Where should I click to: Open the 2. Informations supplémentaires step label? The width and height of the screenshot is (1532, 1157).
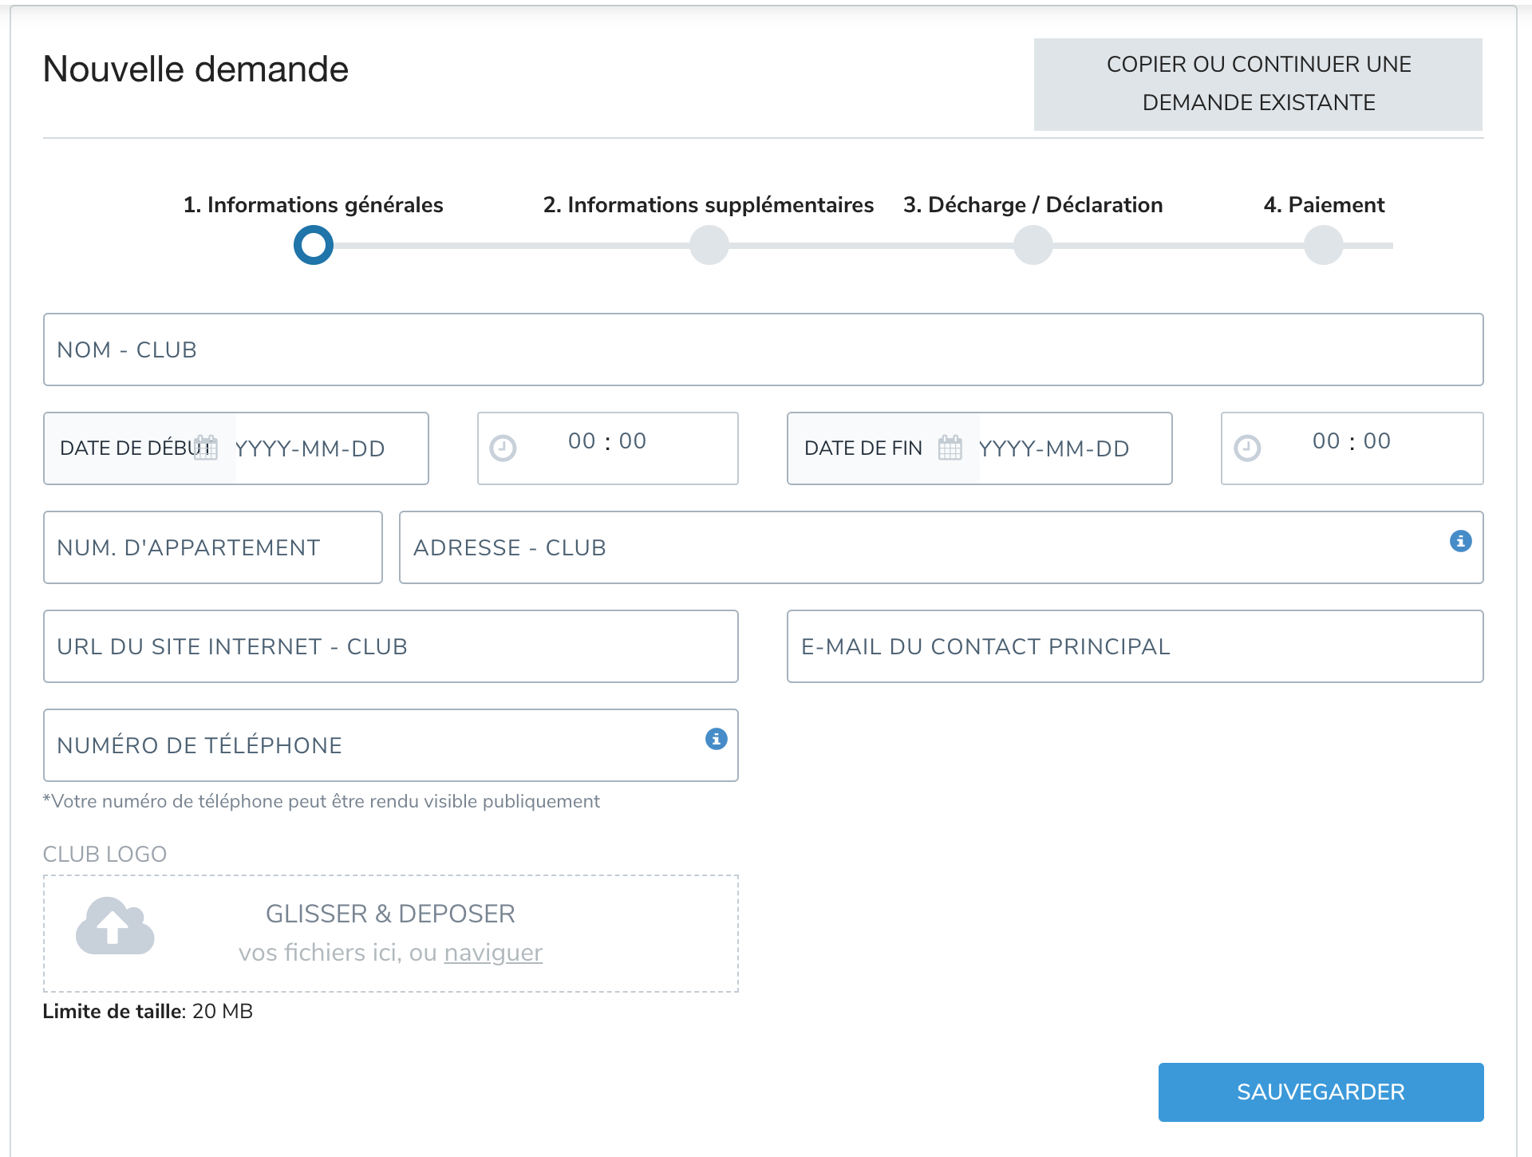pos(709,205)
